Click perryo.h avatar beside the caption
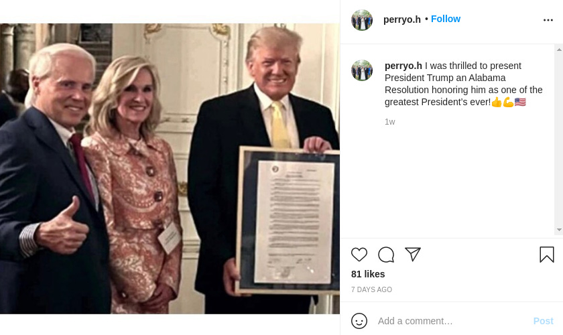This screenshot has width=563, height=335. click(361, 70)
